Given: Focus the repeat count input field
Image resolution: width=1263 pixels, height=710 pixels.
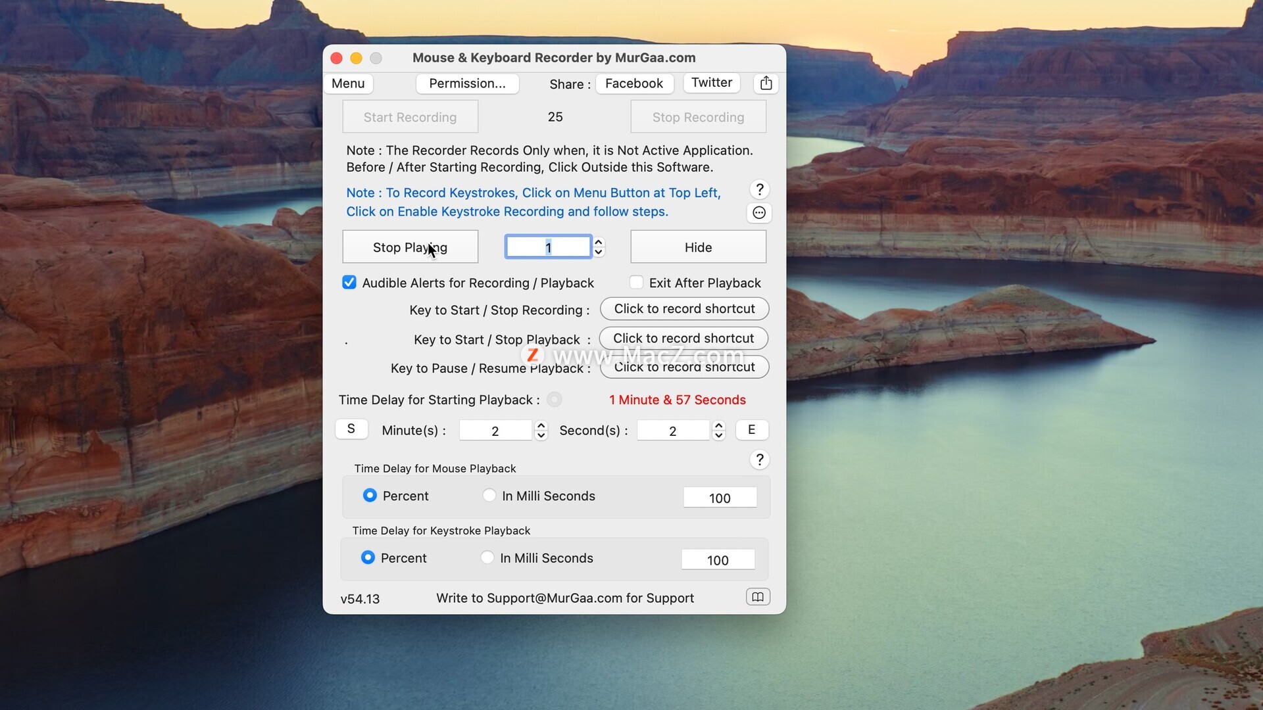Looking at the screenshot, I should pos(548,247).
